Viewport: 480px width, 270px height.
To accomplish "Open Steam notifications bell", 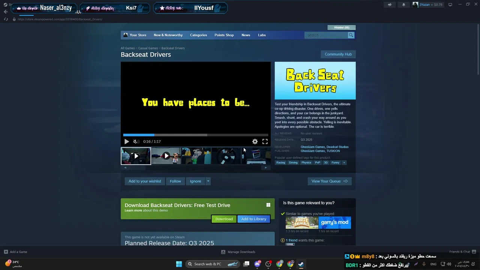I will tap(403, 4).
